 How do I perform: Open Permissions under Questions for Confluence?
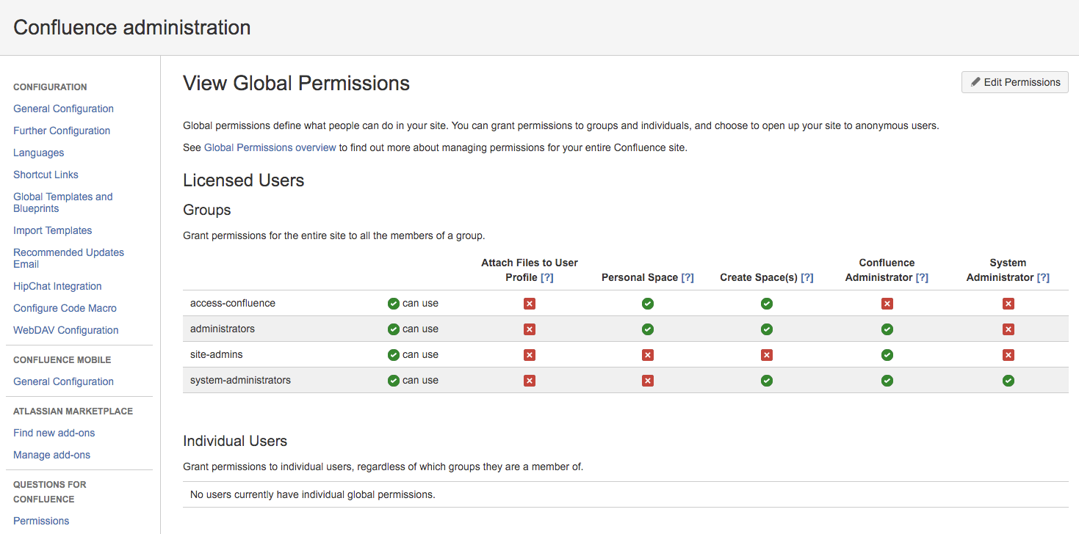click(41, 521)
